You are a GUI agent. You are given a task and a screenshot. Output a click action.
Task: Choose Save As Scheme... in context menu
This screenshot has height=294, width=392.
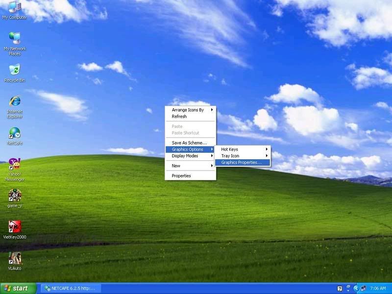click(191, 143)
